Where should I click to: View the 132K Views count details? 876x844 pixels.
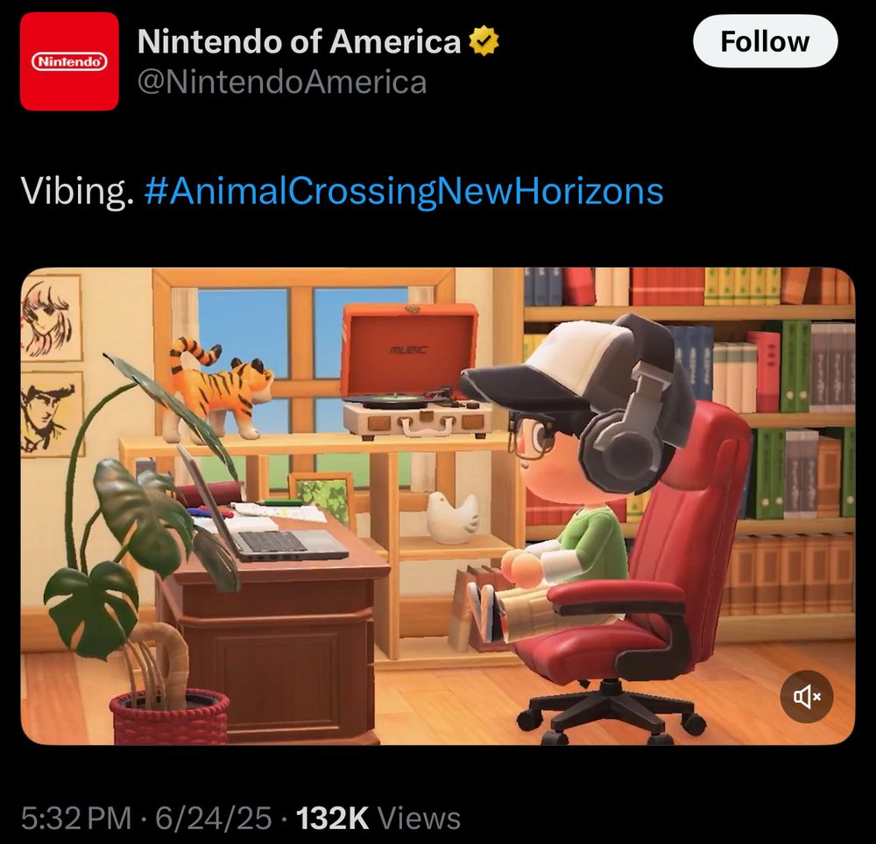tap(378, 818)
